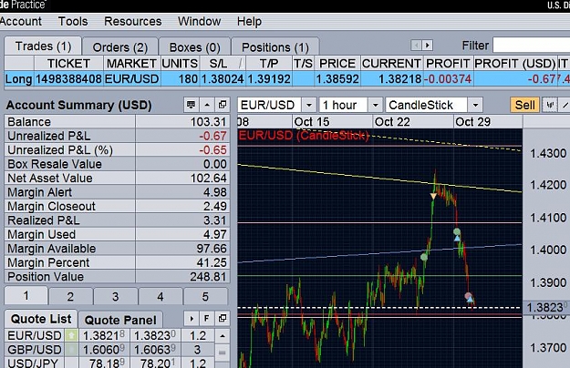Sort trades by T/S column header
570x368 pixels.
pos(303,64)
